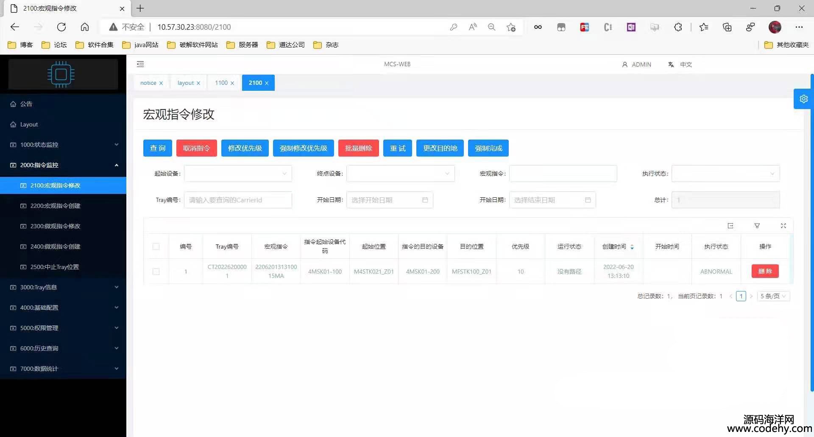Open calendar icon in start date field
Viewport: 814px width, 437px height.
coord(425,200)
